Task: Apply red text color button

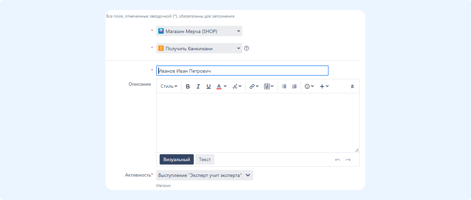Action: 219,86
